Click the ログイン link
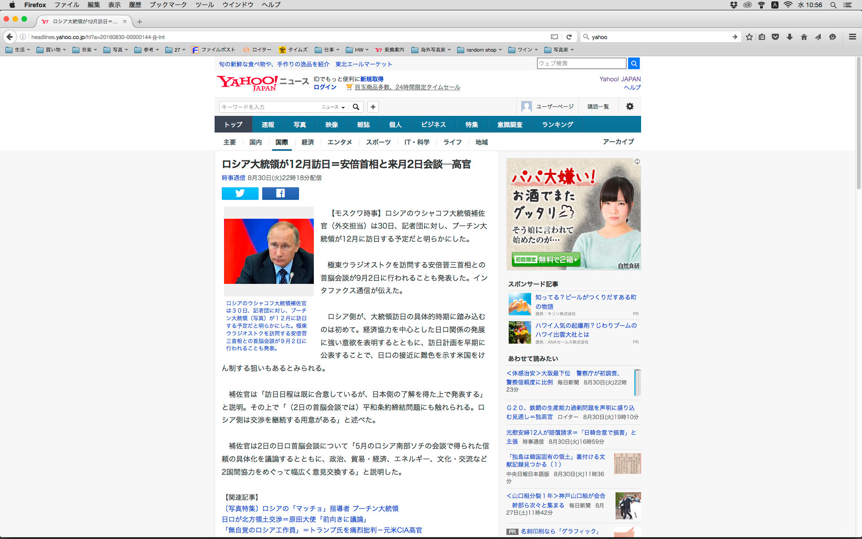This screenshot has height=539, width=862. click(x=325, y=87)
